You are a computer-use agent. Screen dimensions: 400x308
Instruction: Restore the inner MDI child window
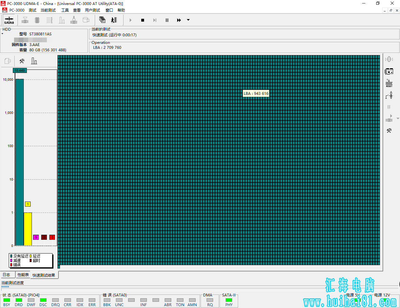[x=391, y=10]
